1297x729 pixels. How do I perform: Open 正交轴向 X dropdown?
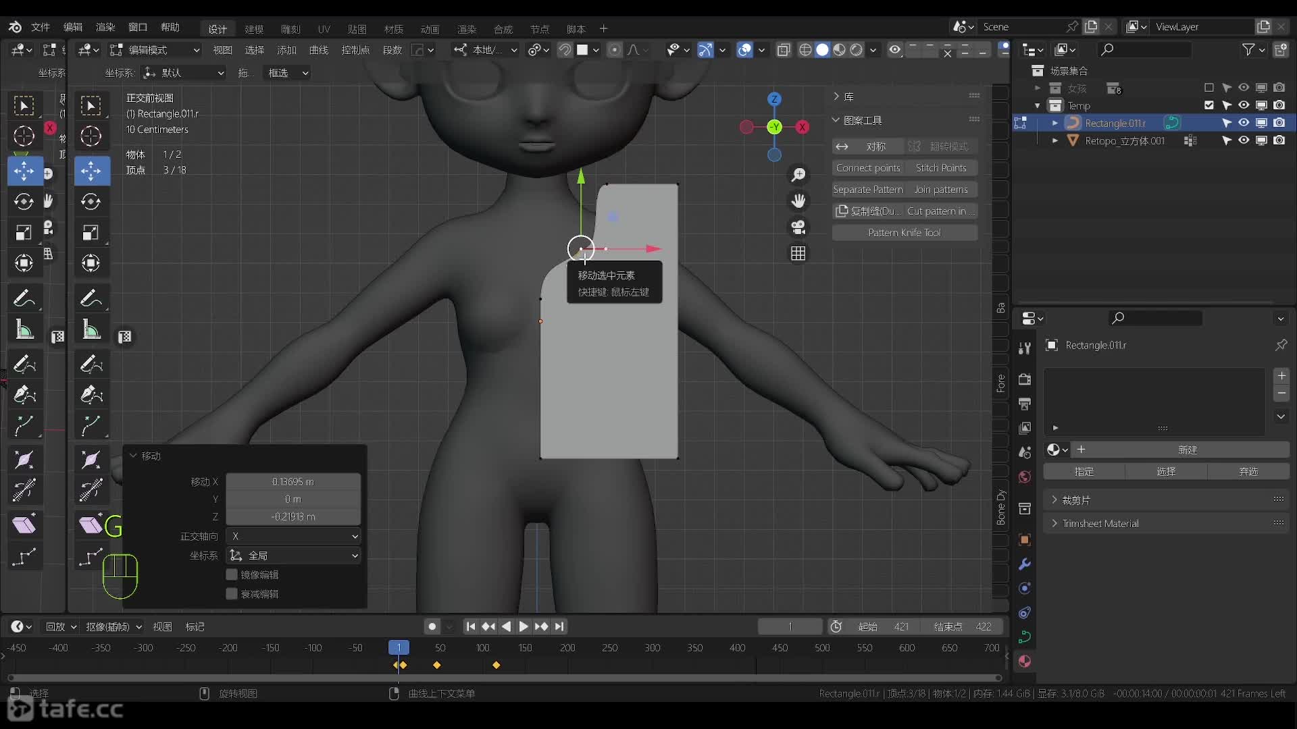[x=293, y=537]
